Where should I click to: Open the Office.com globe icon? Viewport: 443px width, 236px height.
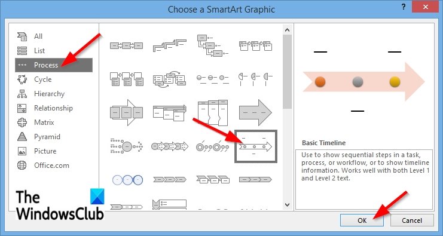click(22, 165)
